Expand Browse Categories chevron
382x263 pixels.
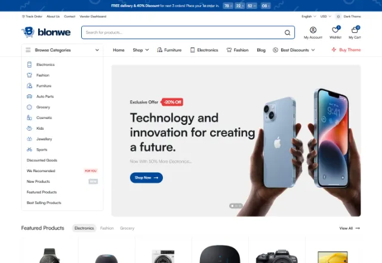click(97, 50)
